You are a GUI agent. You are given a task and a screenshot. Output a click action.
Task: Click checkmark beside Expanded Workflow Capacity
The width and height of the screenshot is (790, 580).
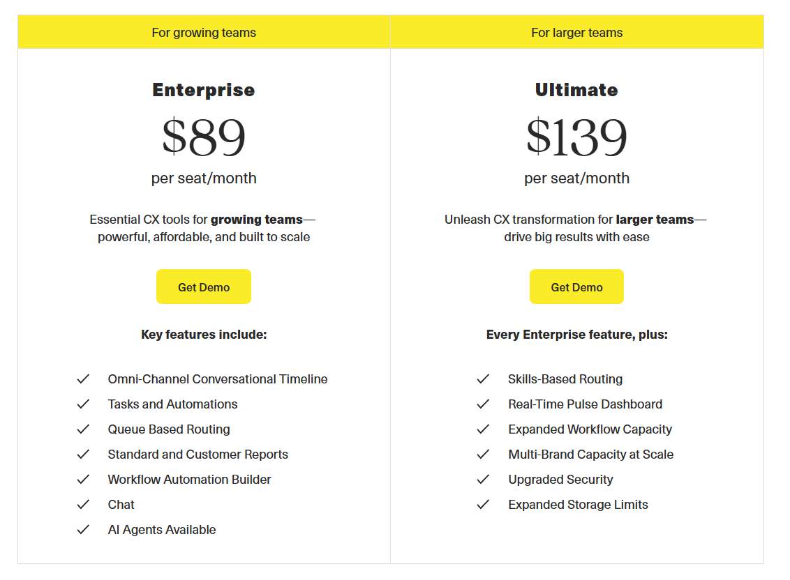click(483, 429)
